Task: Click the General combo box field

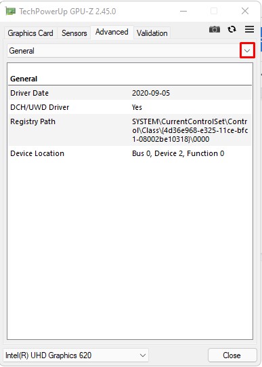Action: pos(131,51)
